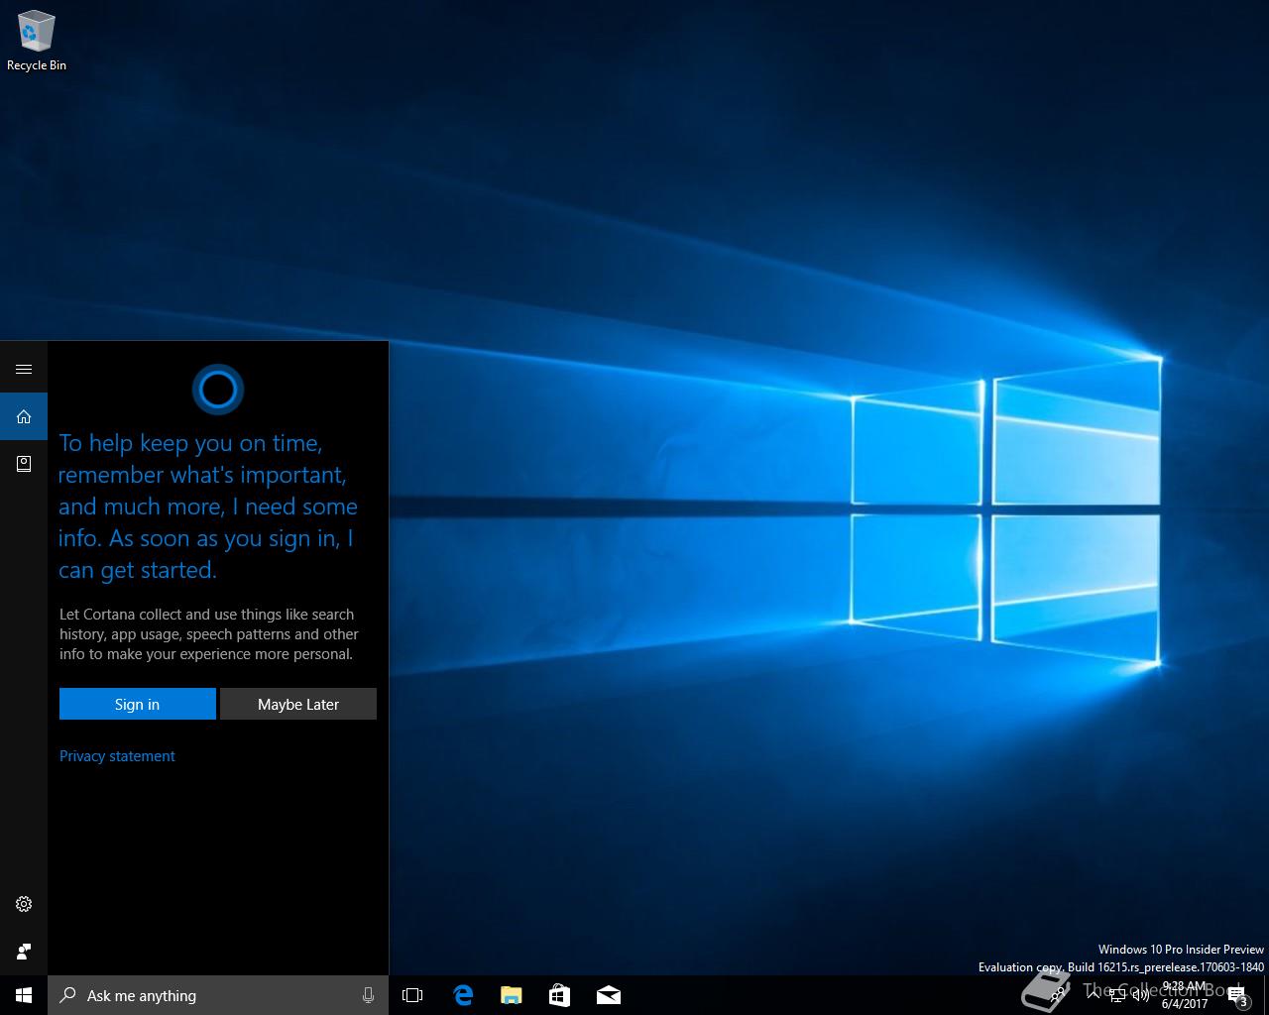This screenshot has height=1015, width=1269.
Task: Show hidden system tray icons
Action: (1094, 995)
